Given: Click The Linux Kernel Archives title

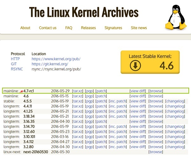Looking at the screenshot, I should pyautogui.click(x=84, y=12).
